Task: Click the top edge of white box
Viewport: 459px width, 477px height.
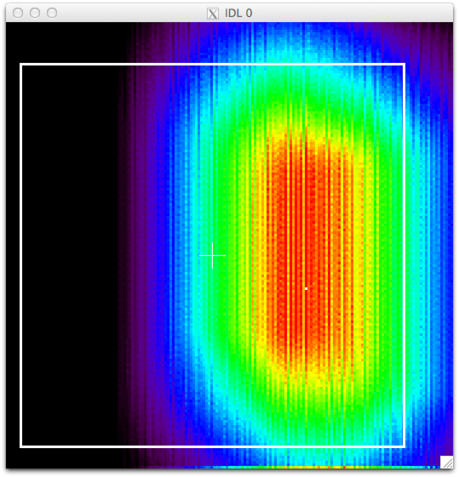Action: coord(213,65)
